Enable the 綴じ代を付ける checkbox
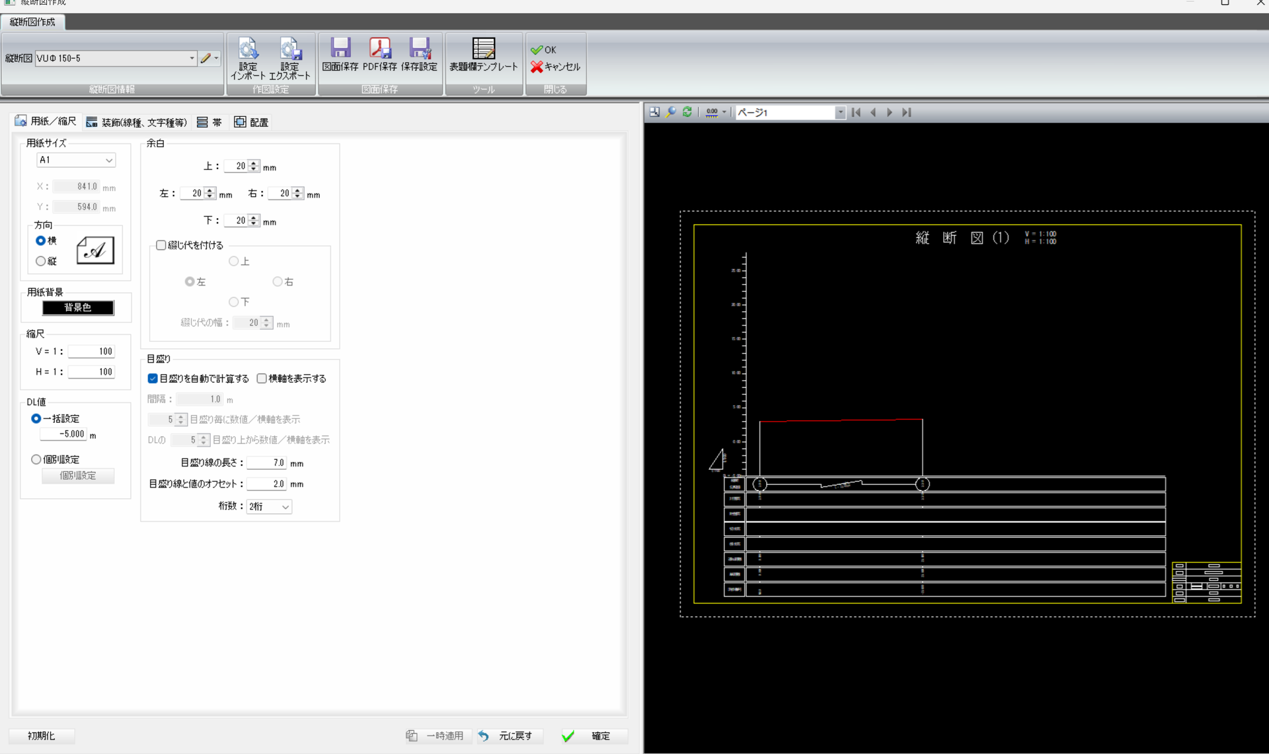 [x=161, y=245]
